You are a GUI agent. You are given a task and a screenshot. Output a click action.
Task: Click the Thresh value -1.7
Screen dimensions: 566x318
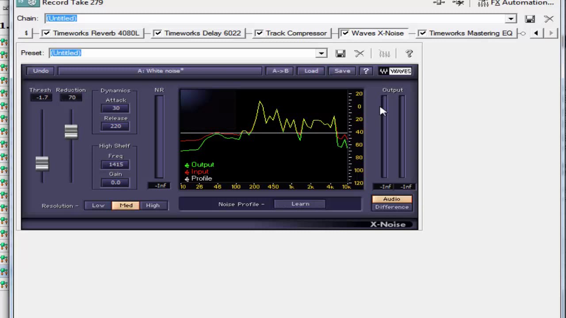(42, 98)
